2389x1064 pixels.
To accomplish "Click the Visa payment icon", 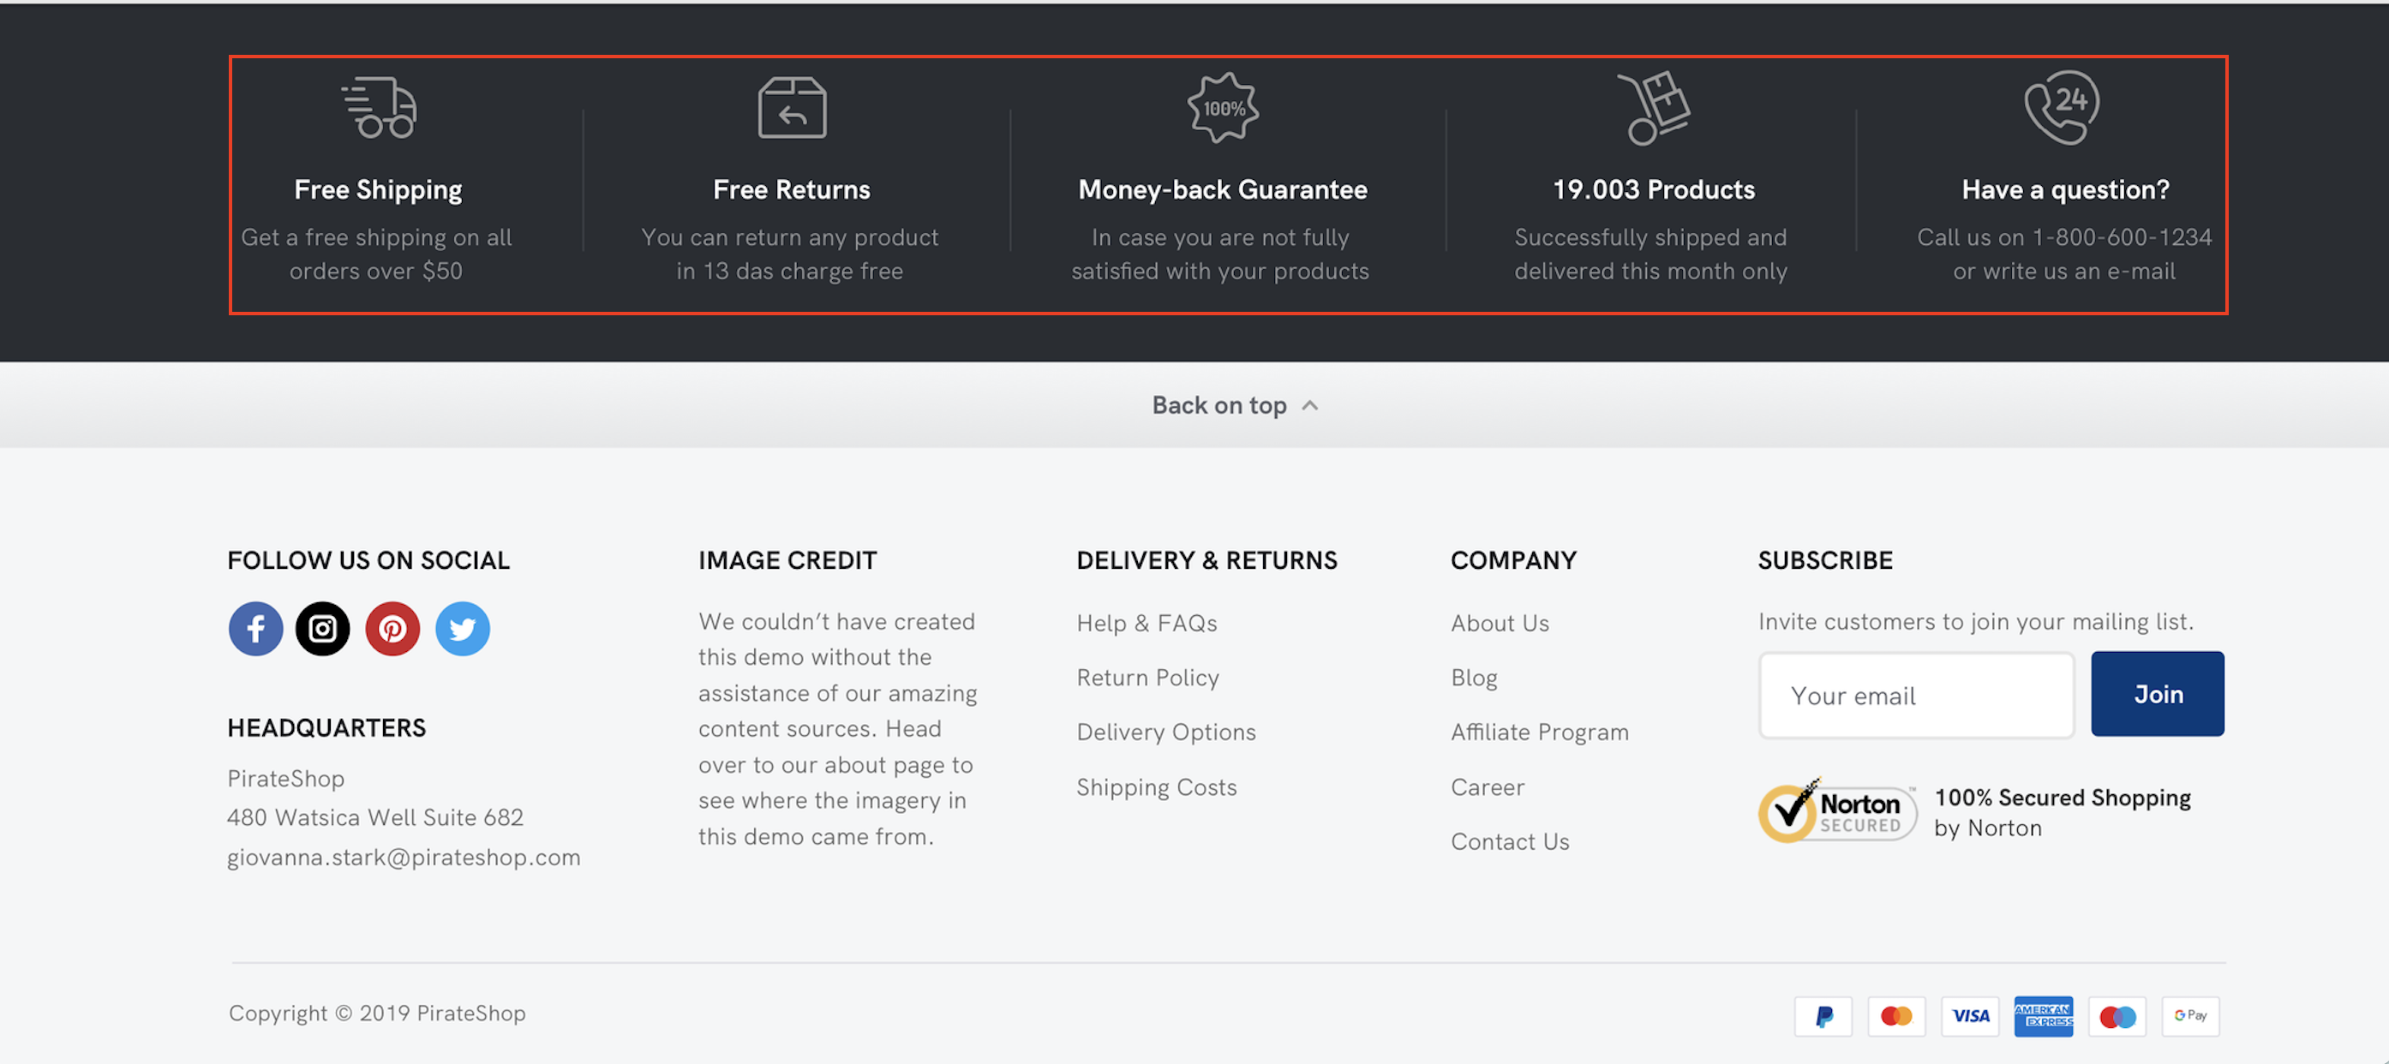I will pos(1971,1016).
